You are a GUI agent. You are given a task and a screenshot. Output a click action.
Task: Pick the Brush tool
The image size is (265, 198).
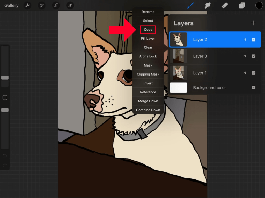point(190,5)
